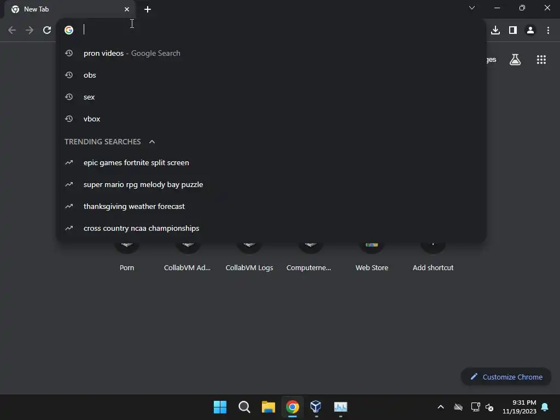Click the Google logo in address bar
Screen dimensions: 560x420
(x=69, y=30)
